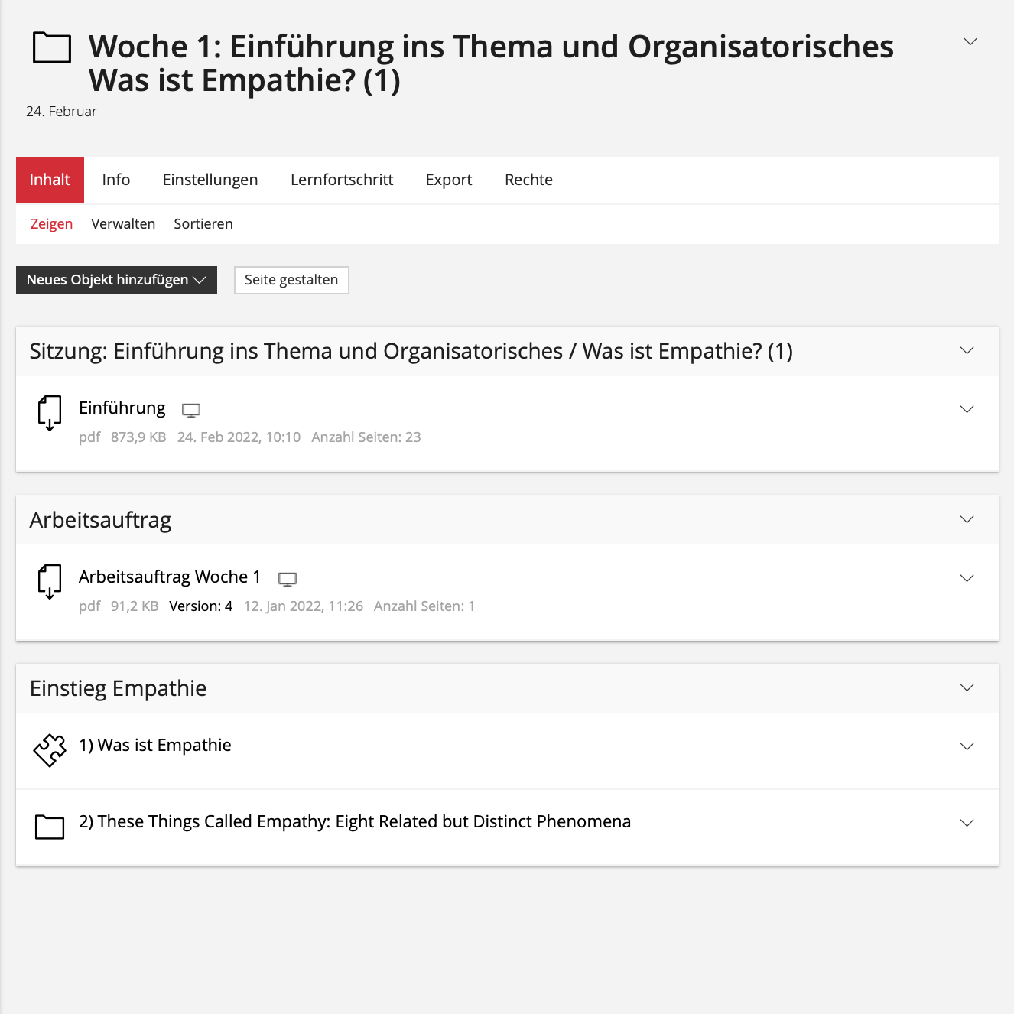Image resolution: width=1014 pixels, height=1014 pixels.
Task: Open the actions chevron beside the page title
Action: pos(970,42)
